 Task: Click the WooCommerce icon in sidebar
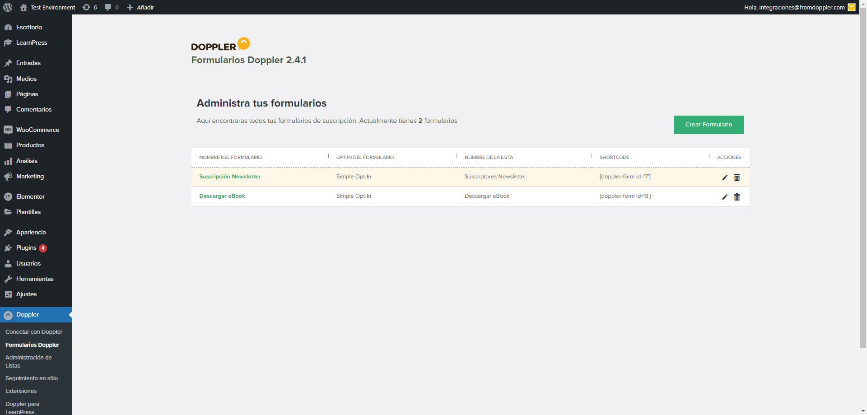(8, 130)
